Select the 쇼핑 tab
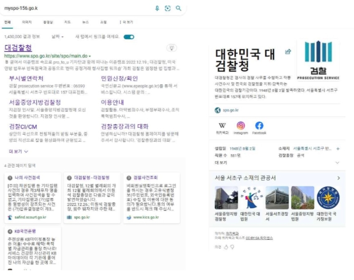Screen dimensions: 354x280 (103, 22)
